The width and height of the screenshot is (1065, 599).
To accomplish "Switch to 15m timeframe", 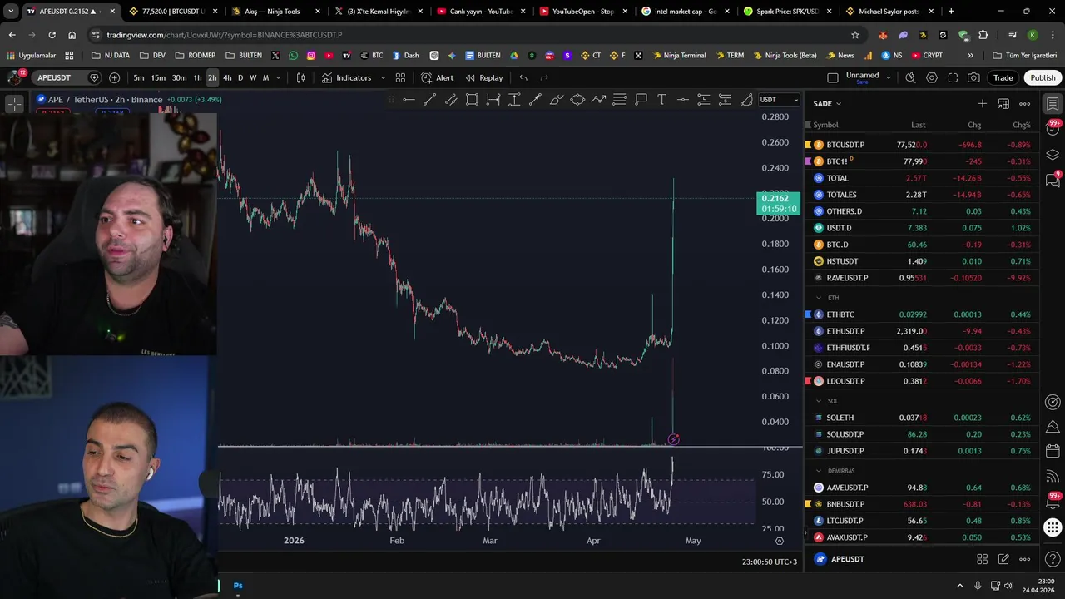I will [158, 77].
